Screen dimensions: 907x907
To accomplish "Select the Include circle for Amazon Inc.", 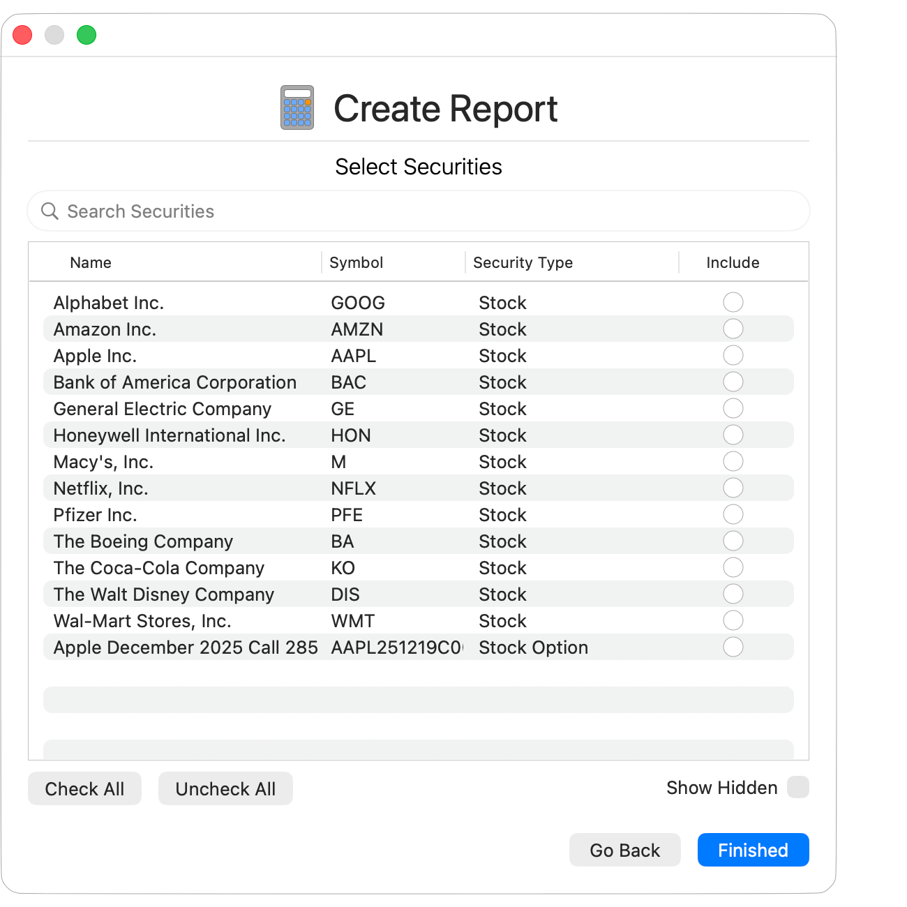I will (x=733, y=329).
